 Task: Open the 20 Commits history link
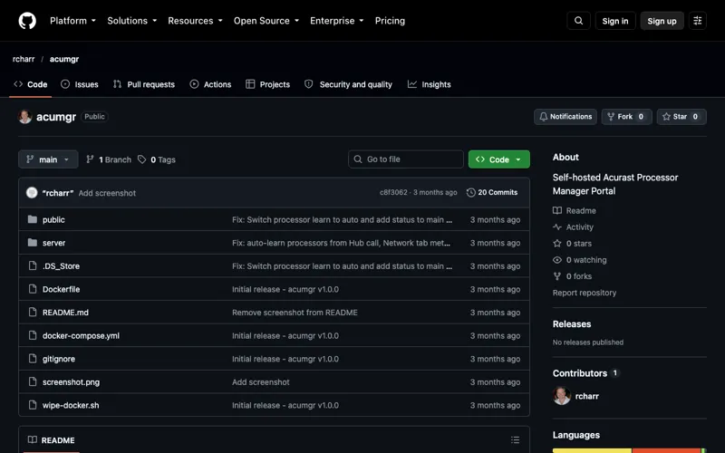(x=492, y=192)
